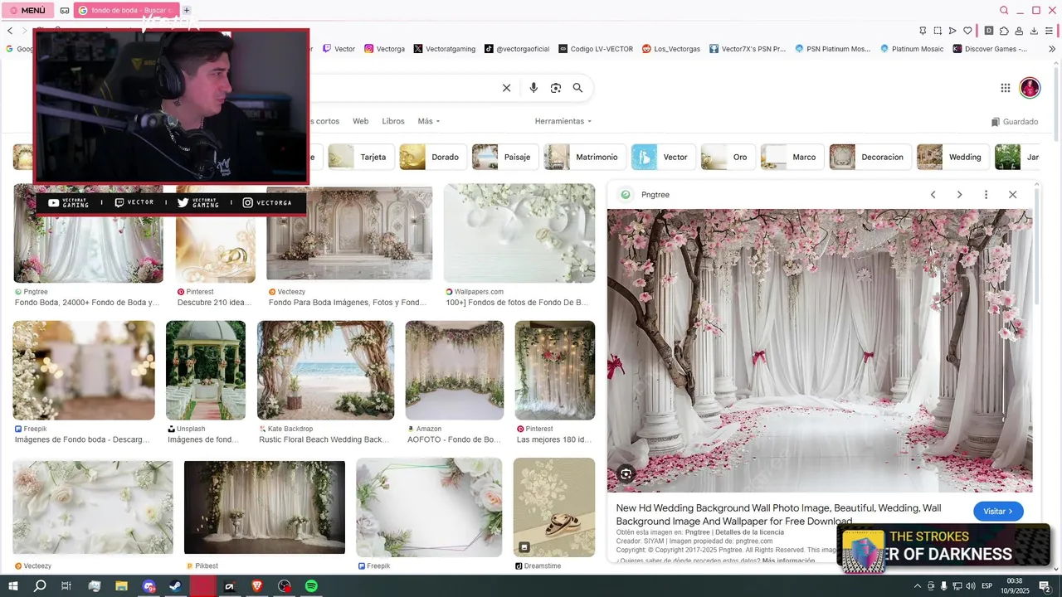Search by image with Google Lens
The height and width of the screenshot is (597, 1062).
pos(556,88)
